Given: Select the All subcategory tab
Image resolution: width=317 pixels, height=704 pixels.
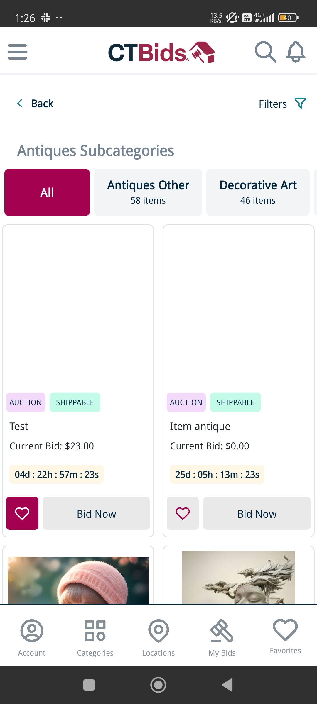Looking at the screenshot, I should [47, 192].
